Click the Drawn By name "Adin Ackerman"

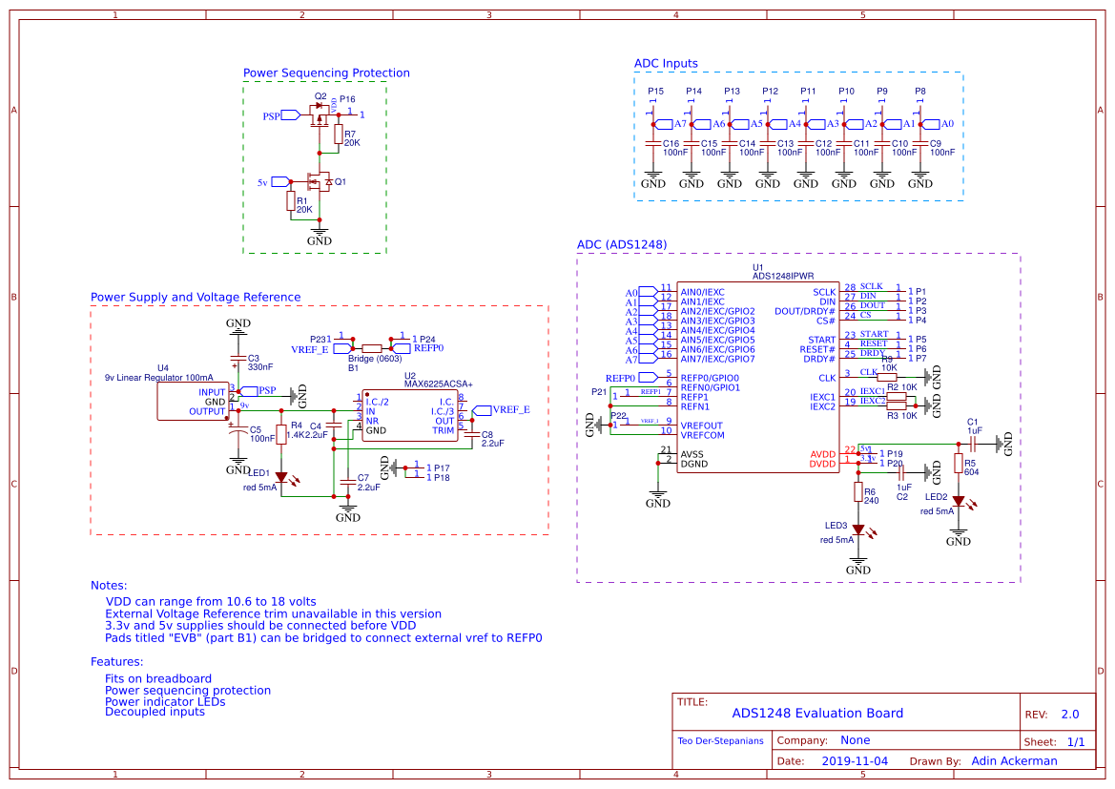pyautogui.click(x=1014, y=761)
